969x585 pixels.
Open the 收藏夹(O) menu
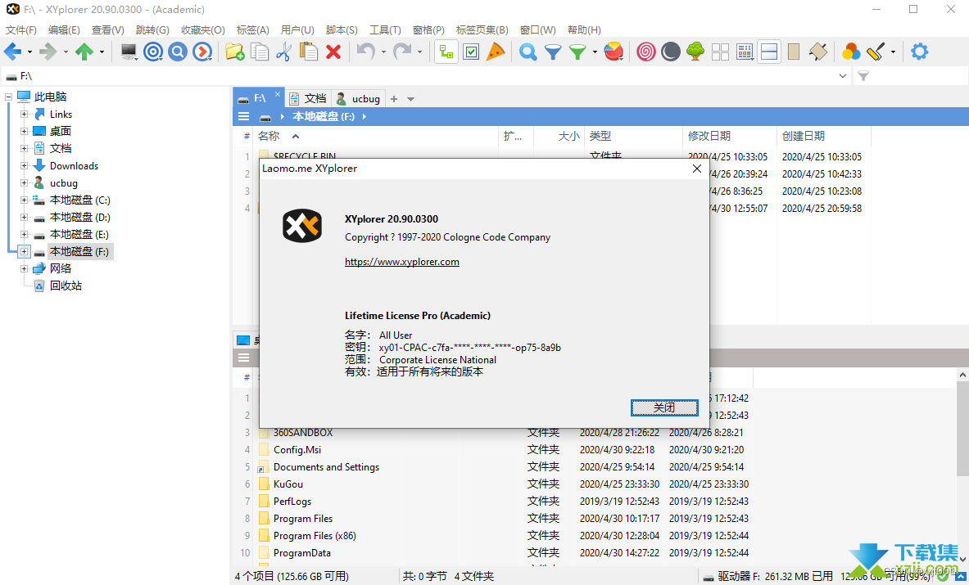(x=202, y=29)
